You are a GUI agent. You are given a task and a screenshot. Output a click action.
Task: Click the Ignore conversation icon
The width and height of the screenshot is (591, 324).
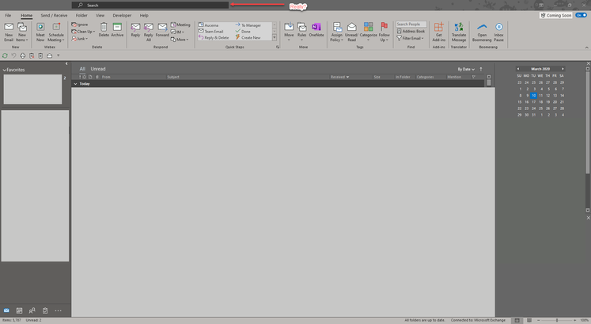[x=80, y=25]
